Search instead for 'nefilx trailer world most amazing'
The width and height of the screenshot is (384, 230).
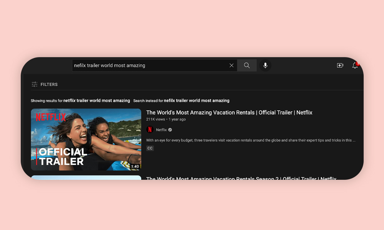[x=197, y=100]
